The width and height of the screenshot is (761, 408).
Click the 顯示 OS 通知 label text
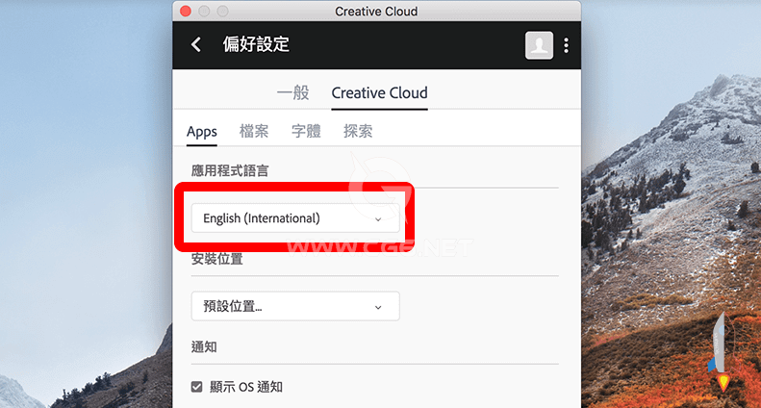click(246, 387)
